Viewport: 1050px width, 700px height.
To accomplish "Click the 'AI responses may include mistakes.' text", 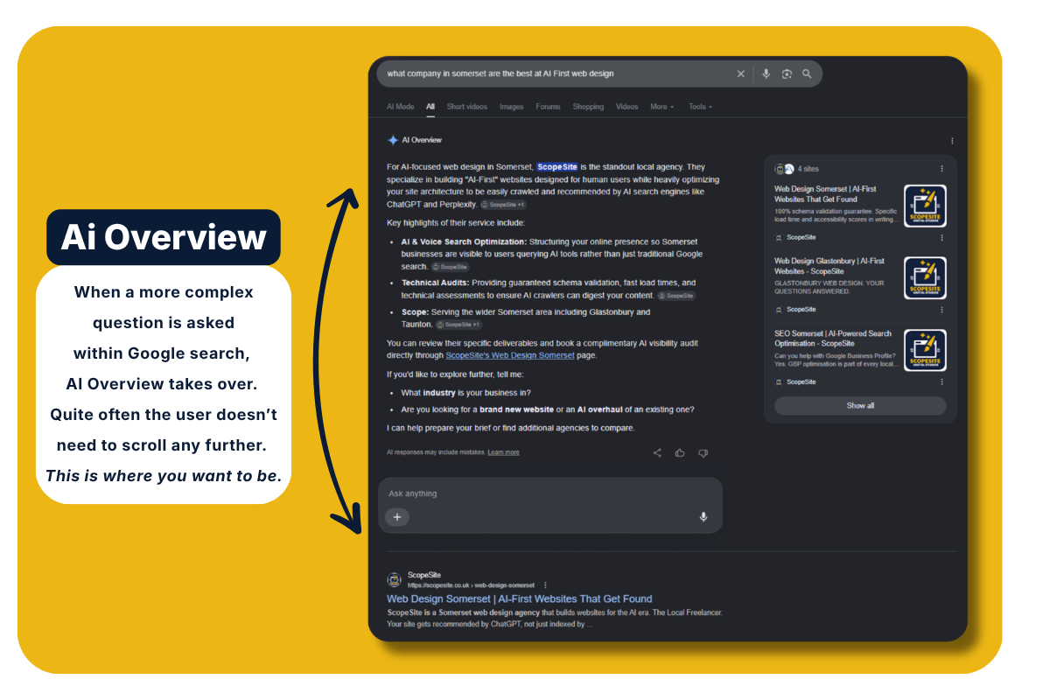I will coord(436,452).
